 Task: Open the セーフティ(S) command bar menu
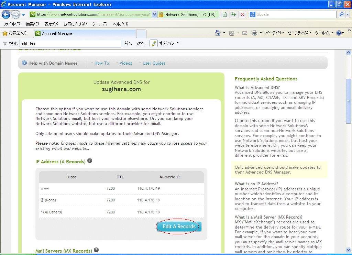[x=299, y=33]
